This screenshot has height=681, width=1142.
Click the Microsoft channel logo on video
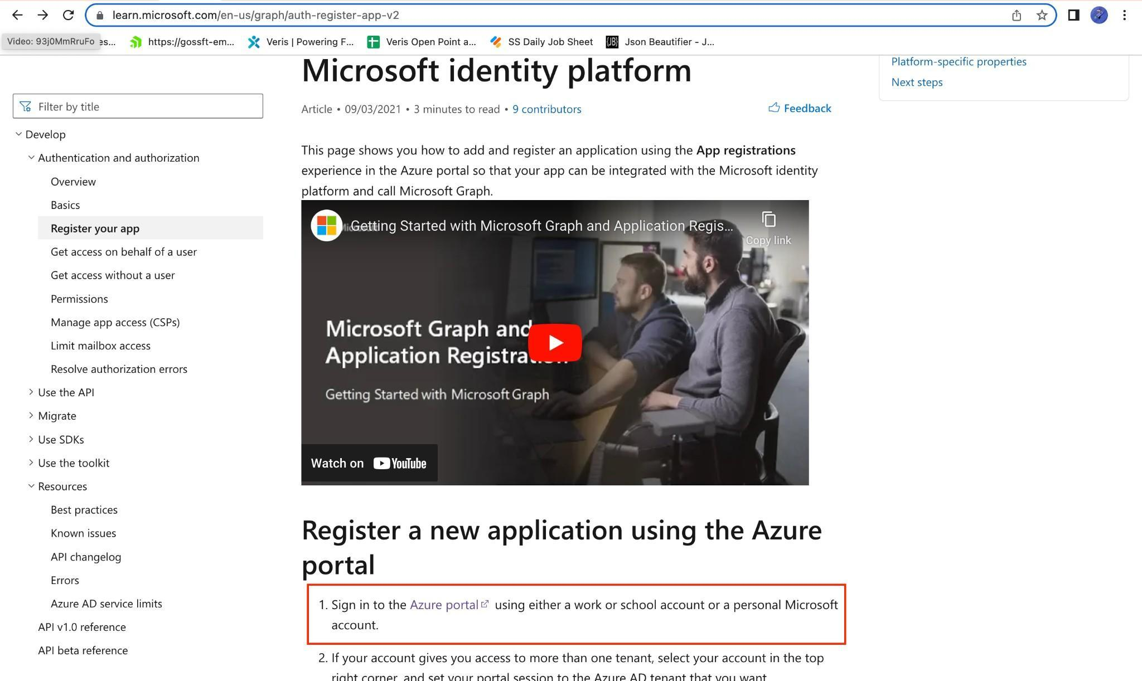326,226
